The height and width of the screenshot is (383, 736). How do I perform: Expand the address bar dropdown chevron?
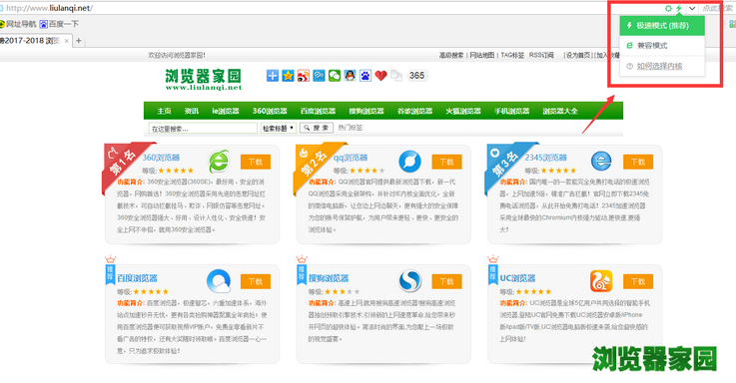point(692,8)
